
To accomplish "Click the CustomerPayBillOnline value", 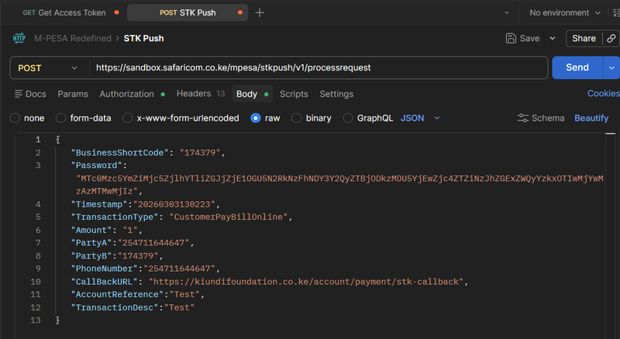I will tap(229, 217).
